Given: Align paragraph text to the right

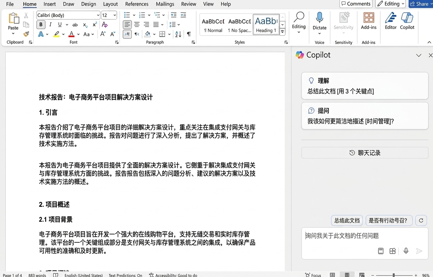Looking at the screenshot, I should coord(146,24).
